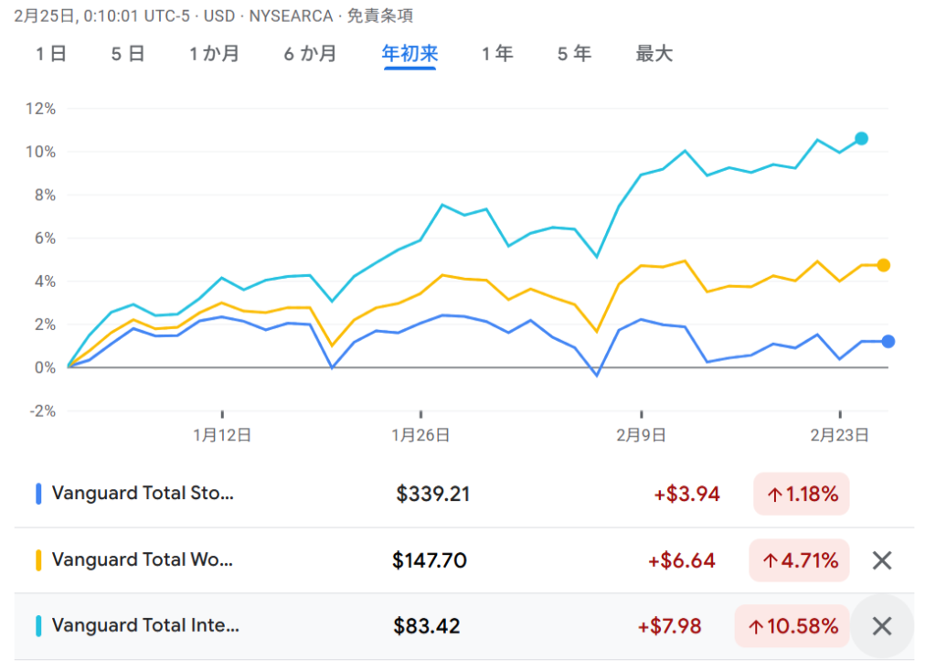The width and height of the screenshot is (936, 670).
Task: Choose the 6か月 time range
Action: tap(310, 54)
